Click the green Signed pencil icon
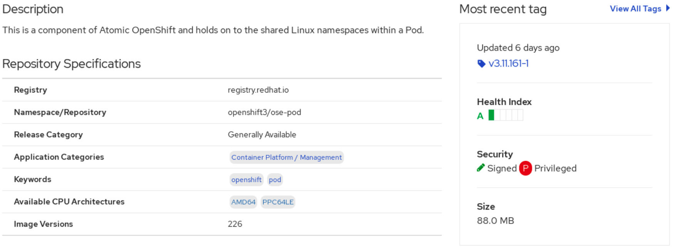 pos(481,168)
